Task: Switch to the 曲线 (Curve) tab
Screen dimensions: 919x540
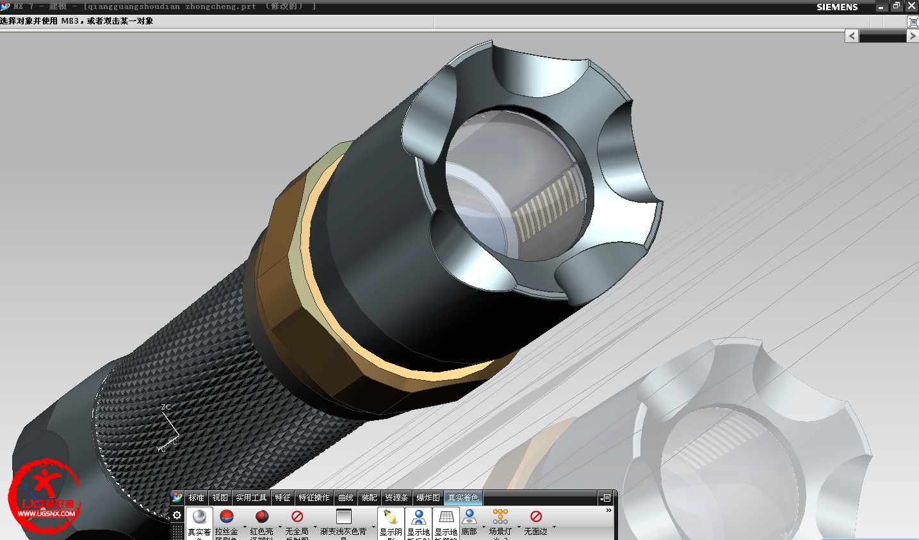Action: (x=346, y=498)
